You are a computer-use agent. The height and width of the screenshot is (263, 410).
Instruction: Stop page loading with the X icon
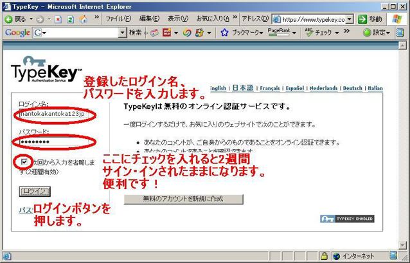pos(58,19)
